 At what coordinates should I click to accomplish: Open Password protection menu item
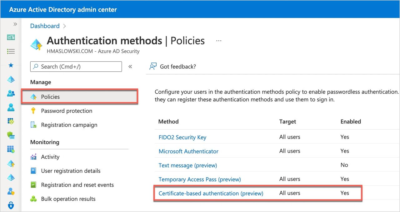pyautogui.click(x=67, y=111)
